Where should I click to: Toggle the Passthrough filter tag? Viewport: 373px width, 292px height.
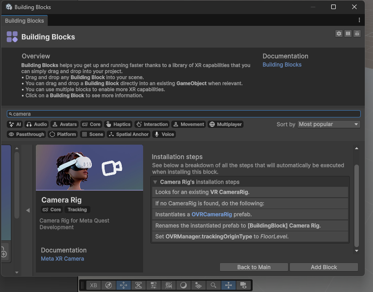click(27, 134)
